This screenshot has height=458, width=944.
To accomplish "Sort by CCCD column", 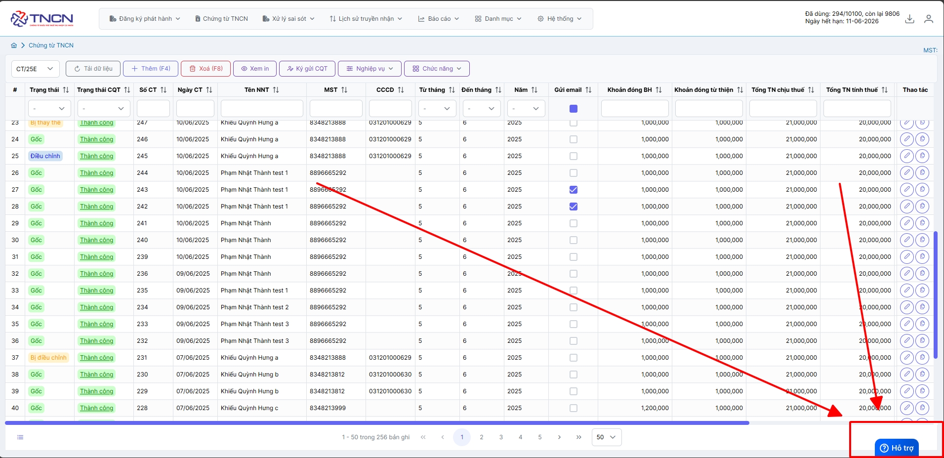I will tap(401, 90).
